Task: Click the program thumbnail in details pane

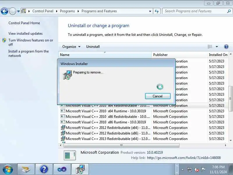Action: point(70,155)
